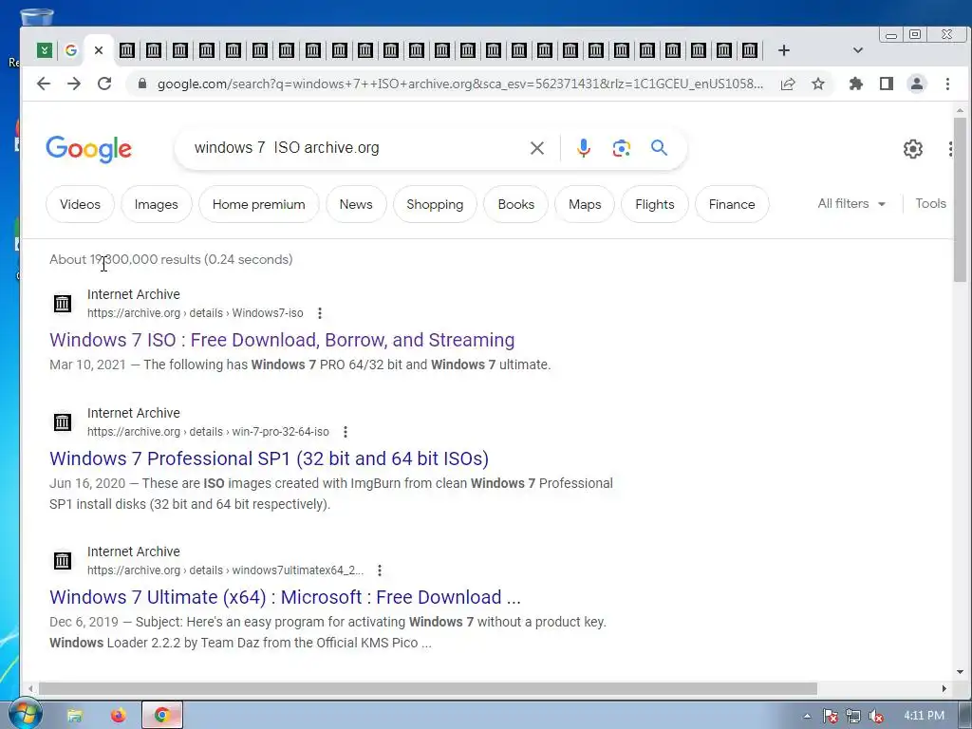Screen dimensions: 972x729
Task: Switch to Maps results
Action: click(x=585, y=204)
